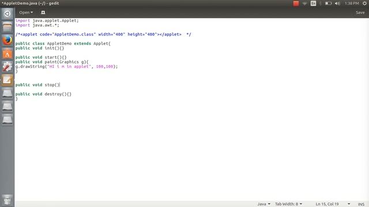Place cursor on 'import java.applet.Applet;' line

[x=47, y=21]
